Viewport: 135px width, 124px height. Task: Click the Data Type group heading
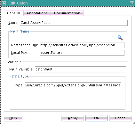(x=20, y=76)
